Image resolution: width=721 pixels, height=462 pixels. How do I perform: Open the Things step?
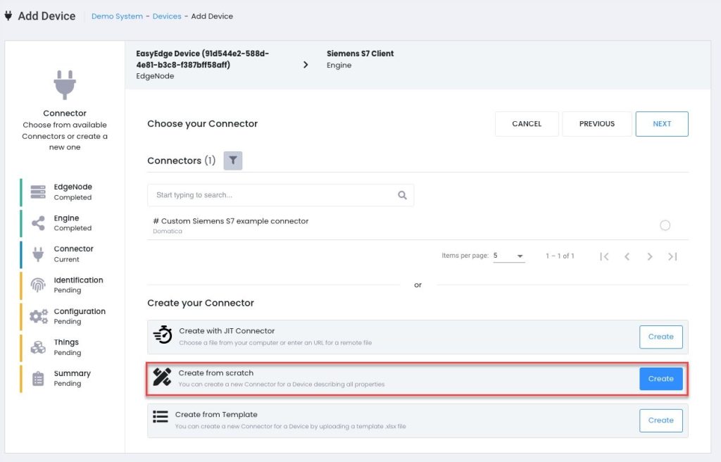point(64,347)
